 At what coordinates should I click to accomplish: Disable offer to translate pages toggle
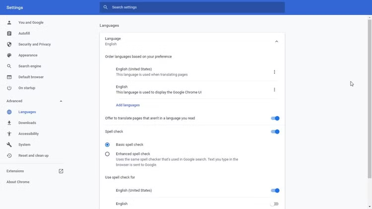pos(275,118)
